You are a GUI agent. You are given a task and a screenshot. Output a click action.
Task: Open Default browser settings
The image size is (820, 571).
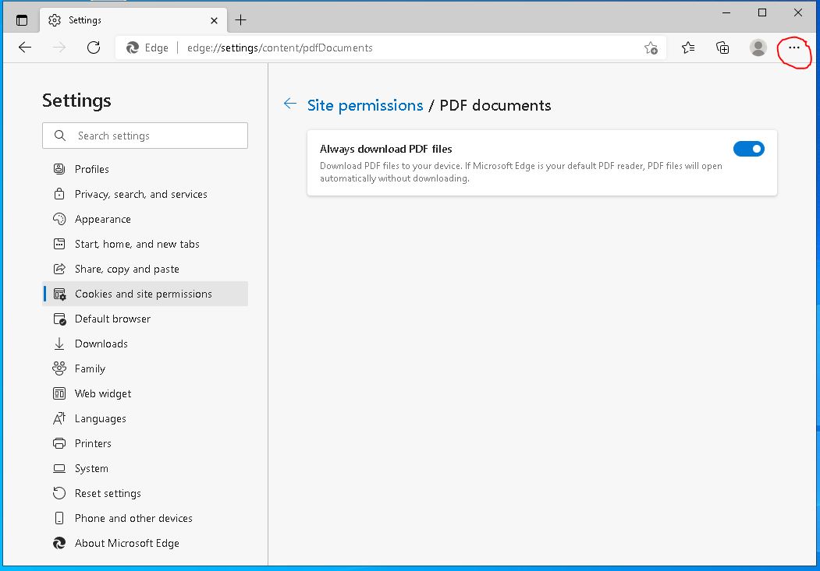click(145, 319)
